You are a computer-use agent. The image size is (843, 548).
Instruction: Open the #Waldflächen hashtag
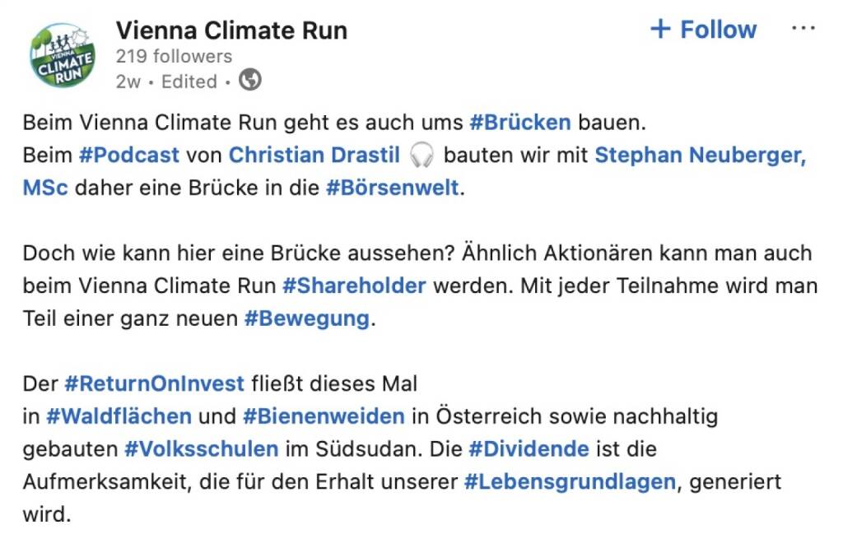click(119, 416)
